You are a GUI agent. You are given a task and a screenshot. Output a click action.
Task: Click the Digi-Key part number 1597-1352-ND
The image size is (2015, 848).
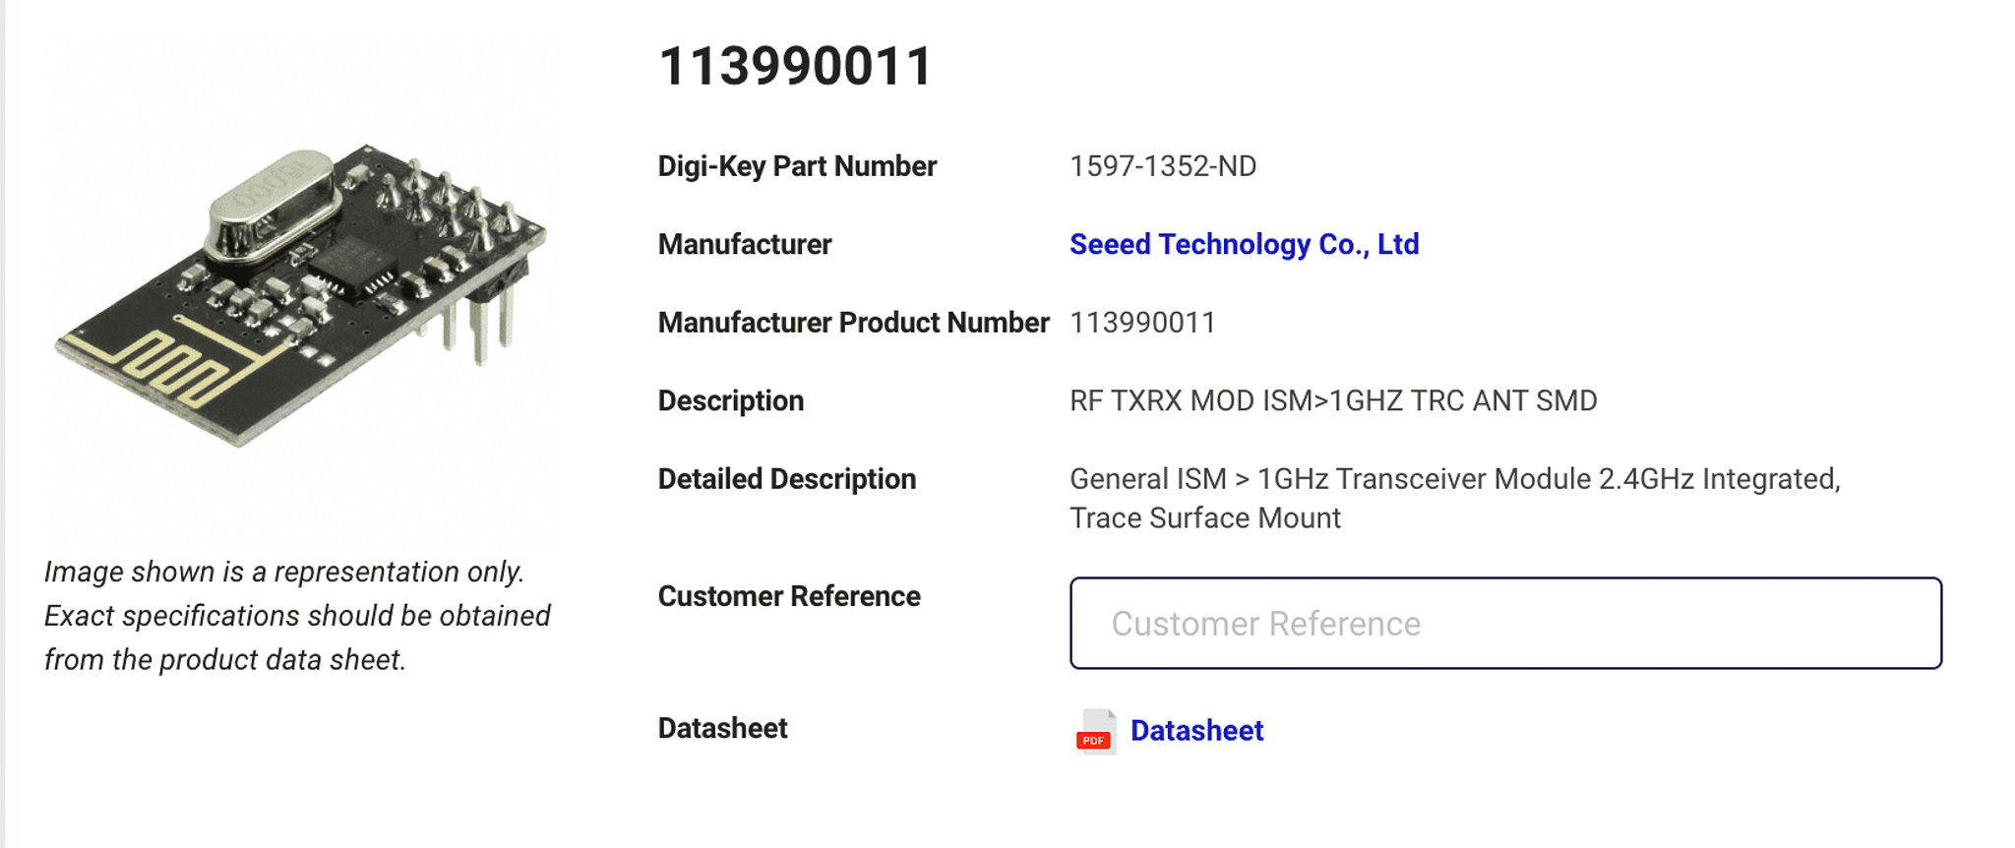[x=1163, y=166]
